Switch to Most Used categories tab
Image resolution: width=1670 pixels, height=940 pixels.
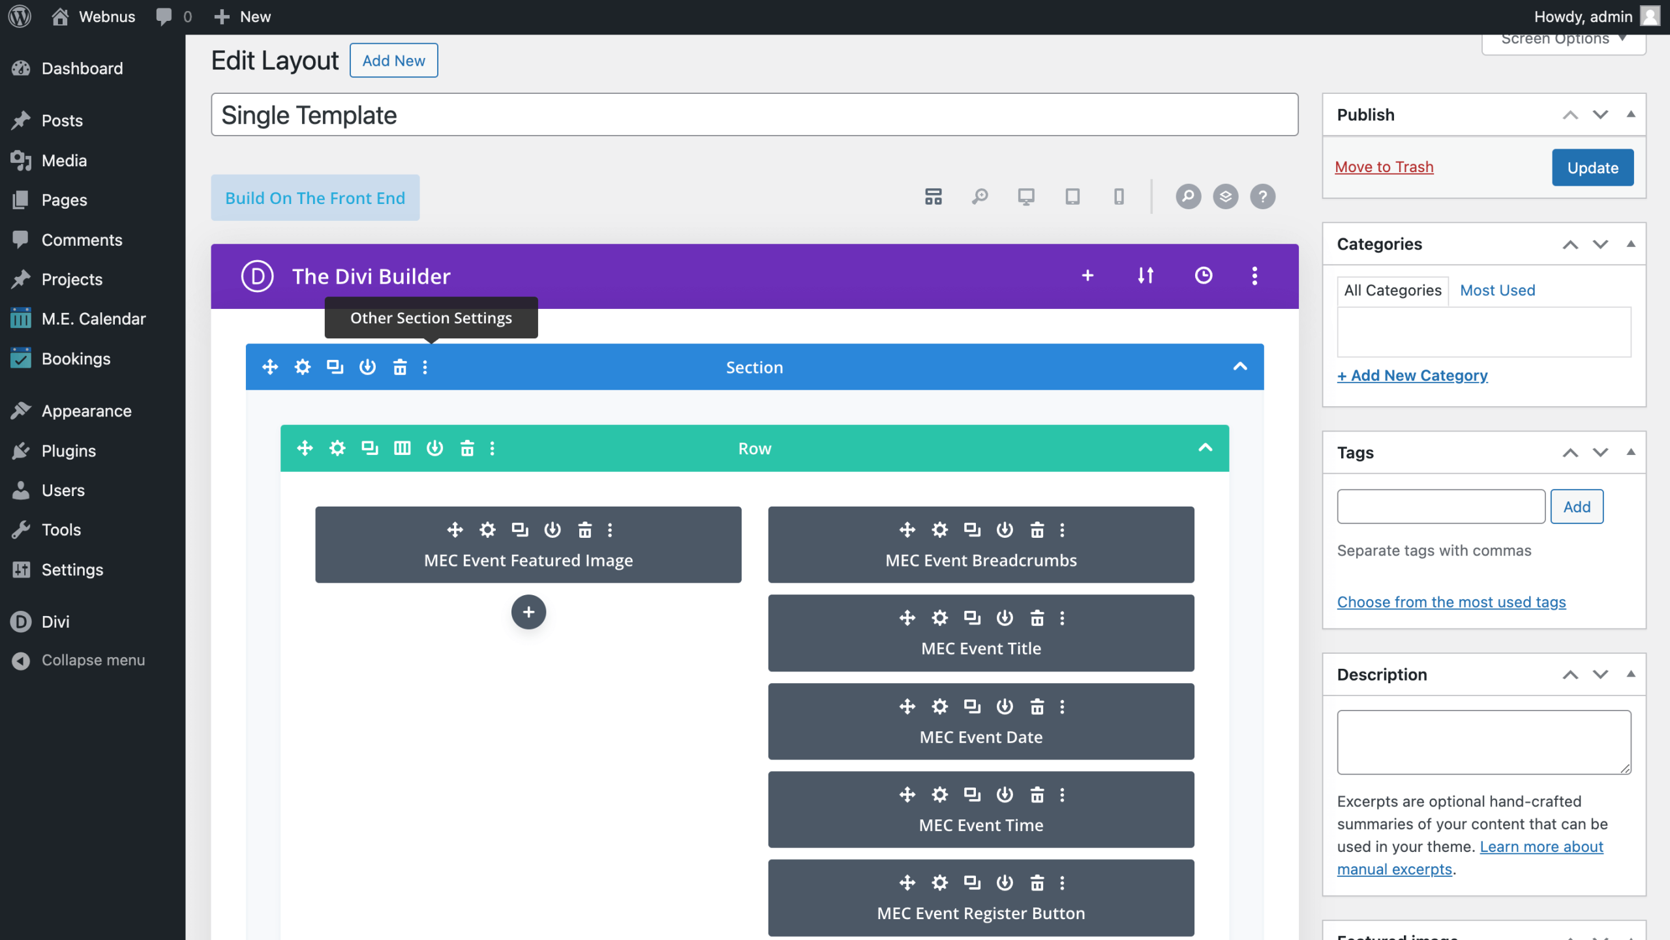(x=1497, y=290)
